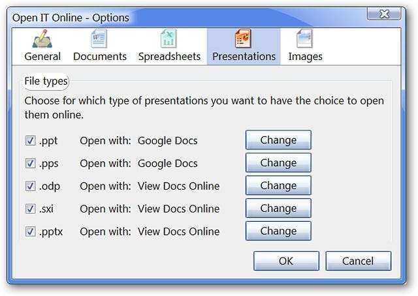Uncheck the .ppt checkbox
The height and width of the screenshot is (296, 418).
(x=30, y=140)
